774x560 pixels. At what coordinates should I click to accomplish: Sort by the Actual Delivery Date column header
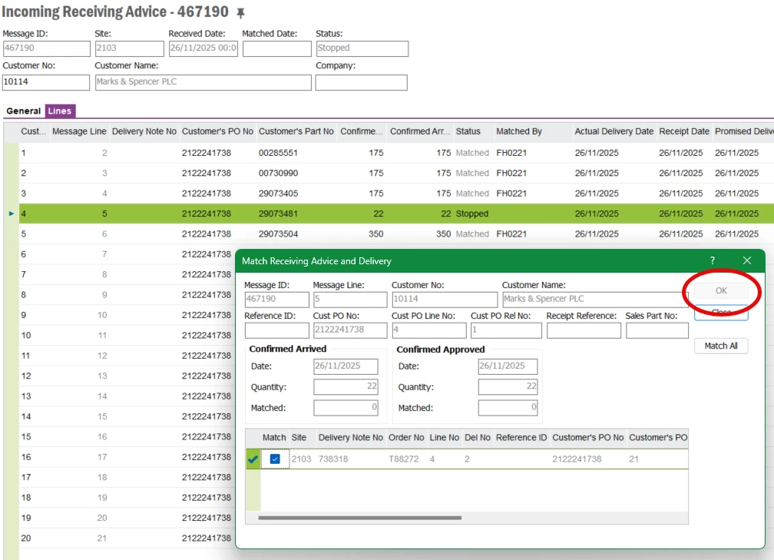614,131
